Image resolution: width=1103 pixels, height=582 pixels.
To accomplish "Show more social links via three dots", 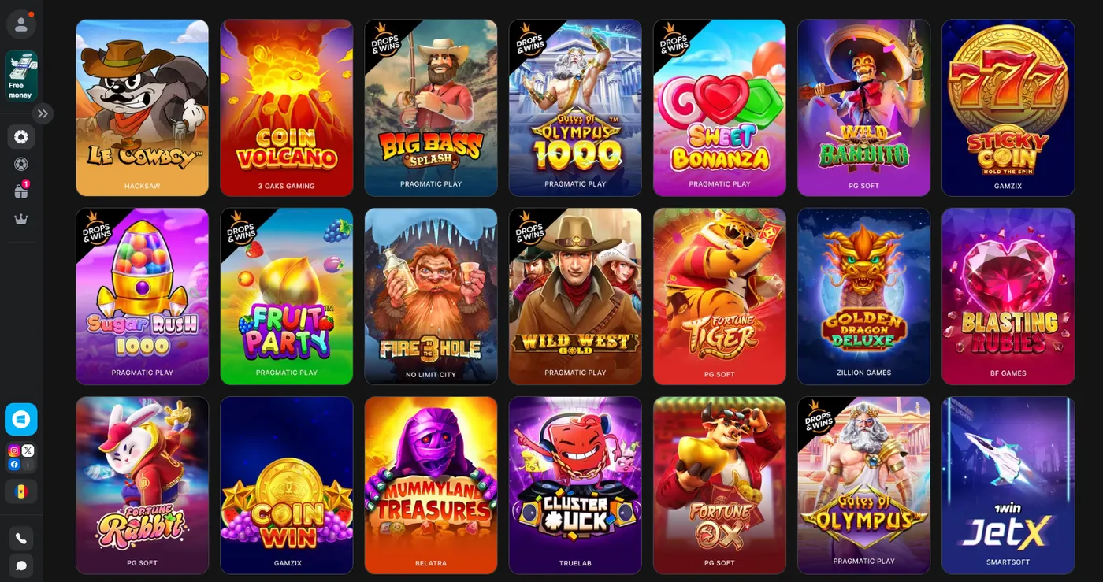I will (x=28, y=465).
